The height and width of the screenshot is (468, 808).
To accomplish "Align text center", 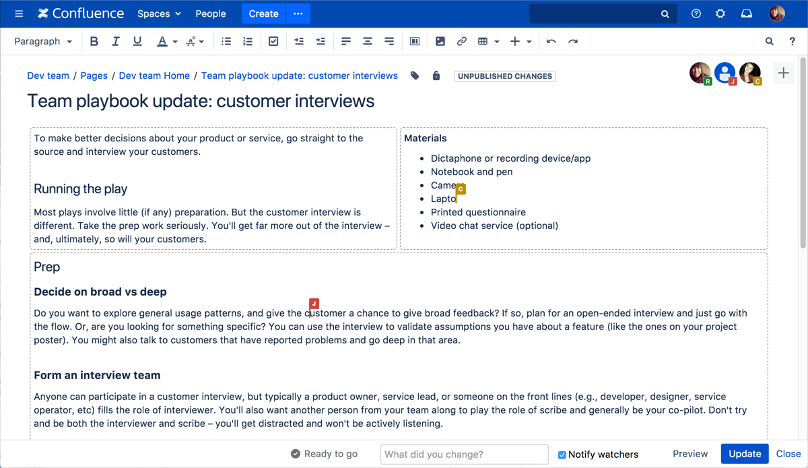I will (x=368, y=41).
